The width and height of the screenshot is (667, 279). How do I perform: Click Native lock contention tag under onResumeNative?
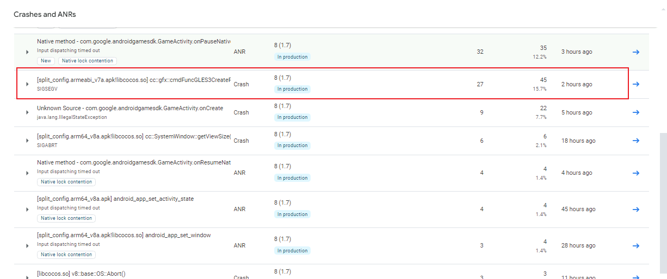tap(66, 182)
